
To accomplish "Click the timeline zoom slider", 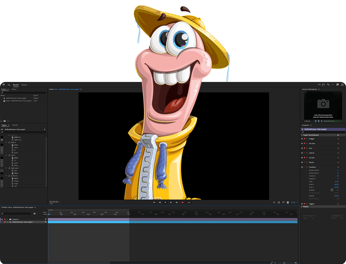I will click(x=284, y=263).
